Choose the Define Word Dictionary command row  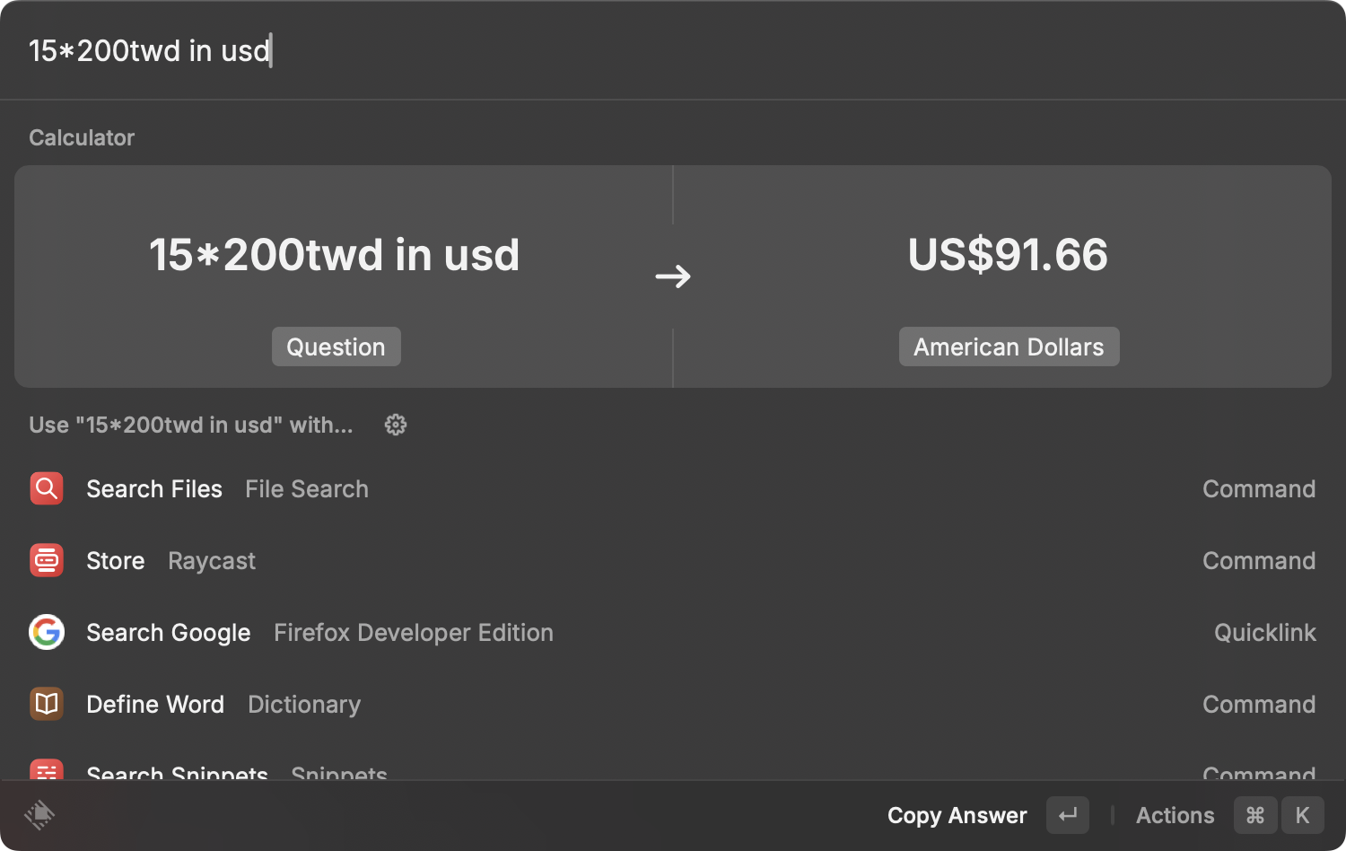(x=673, y=704)
